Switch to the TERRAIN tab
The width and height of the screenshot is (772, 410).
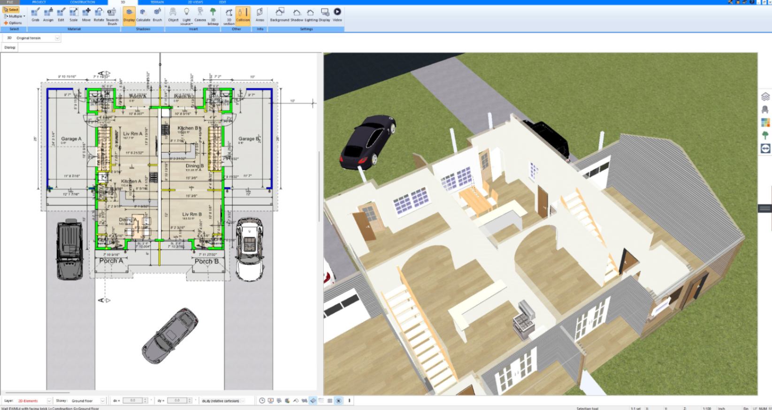coord(157,2)
